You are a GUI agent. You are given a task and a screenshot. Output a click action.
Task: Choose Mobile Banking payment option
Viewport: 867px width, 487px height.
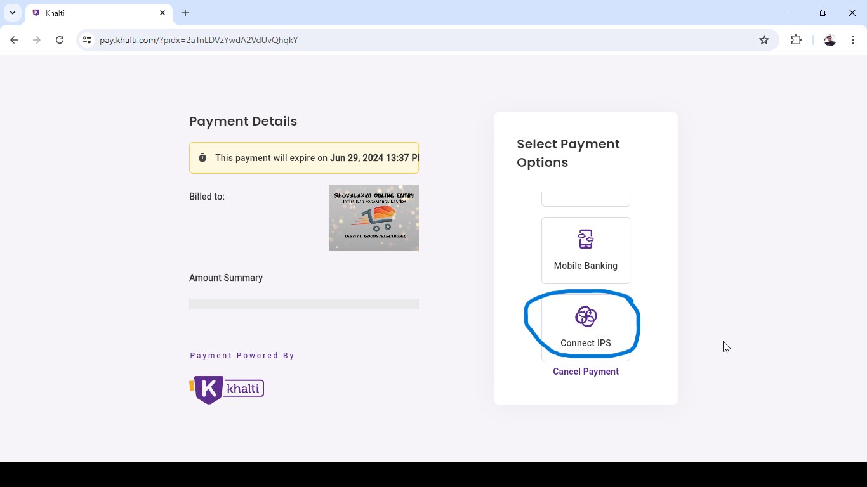[x=585, y=250]
